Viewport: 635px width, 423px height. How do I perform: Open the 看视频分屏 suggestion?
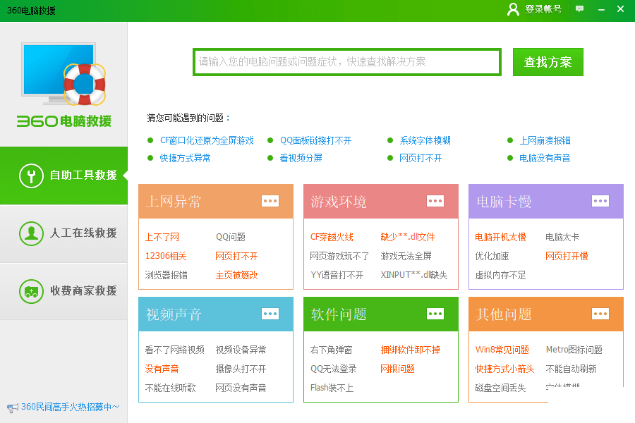click(x=301, y=158)
